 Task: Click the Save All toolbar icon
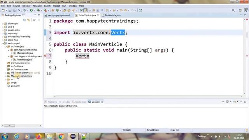(x=14, y=10)
